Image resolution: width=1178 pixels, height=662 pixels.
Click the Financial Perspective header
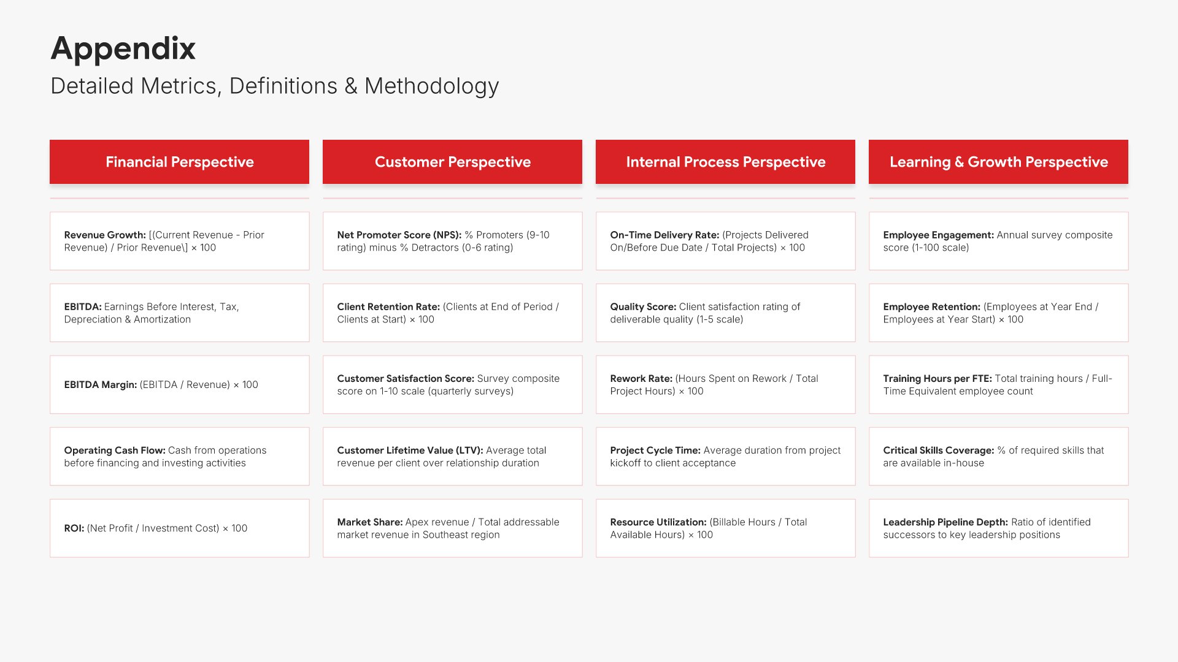pos(179,162)
